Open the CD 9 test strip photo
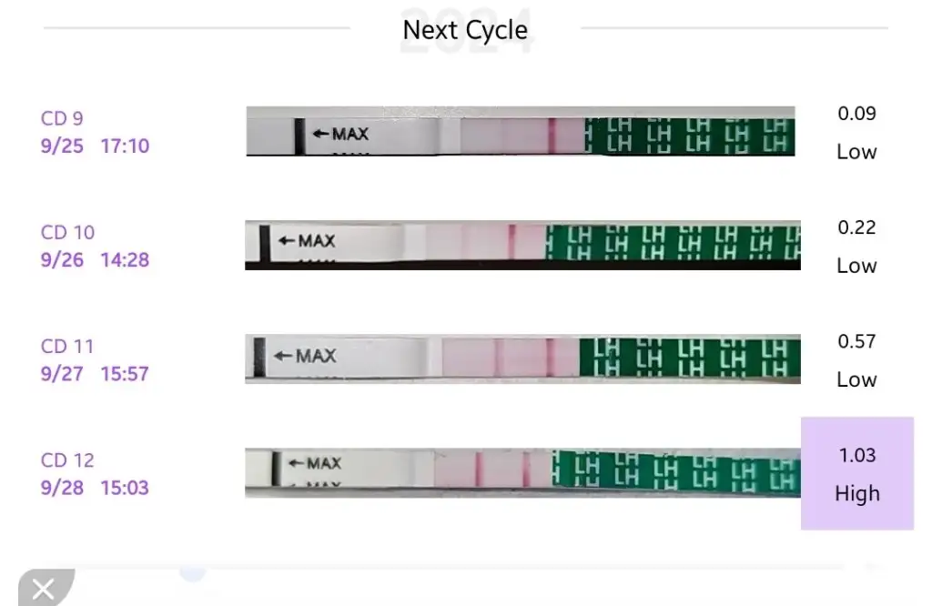 pyautogui.click(x=520, y=131)
